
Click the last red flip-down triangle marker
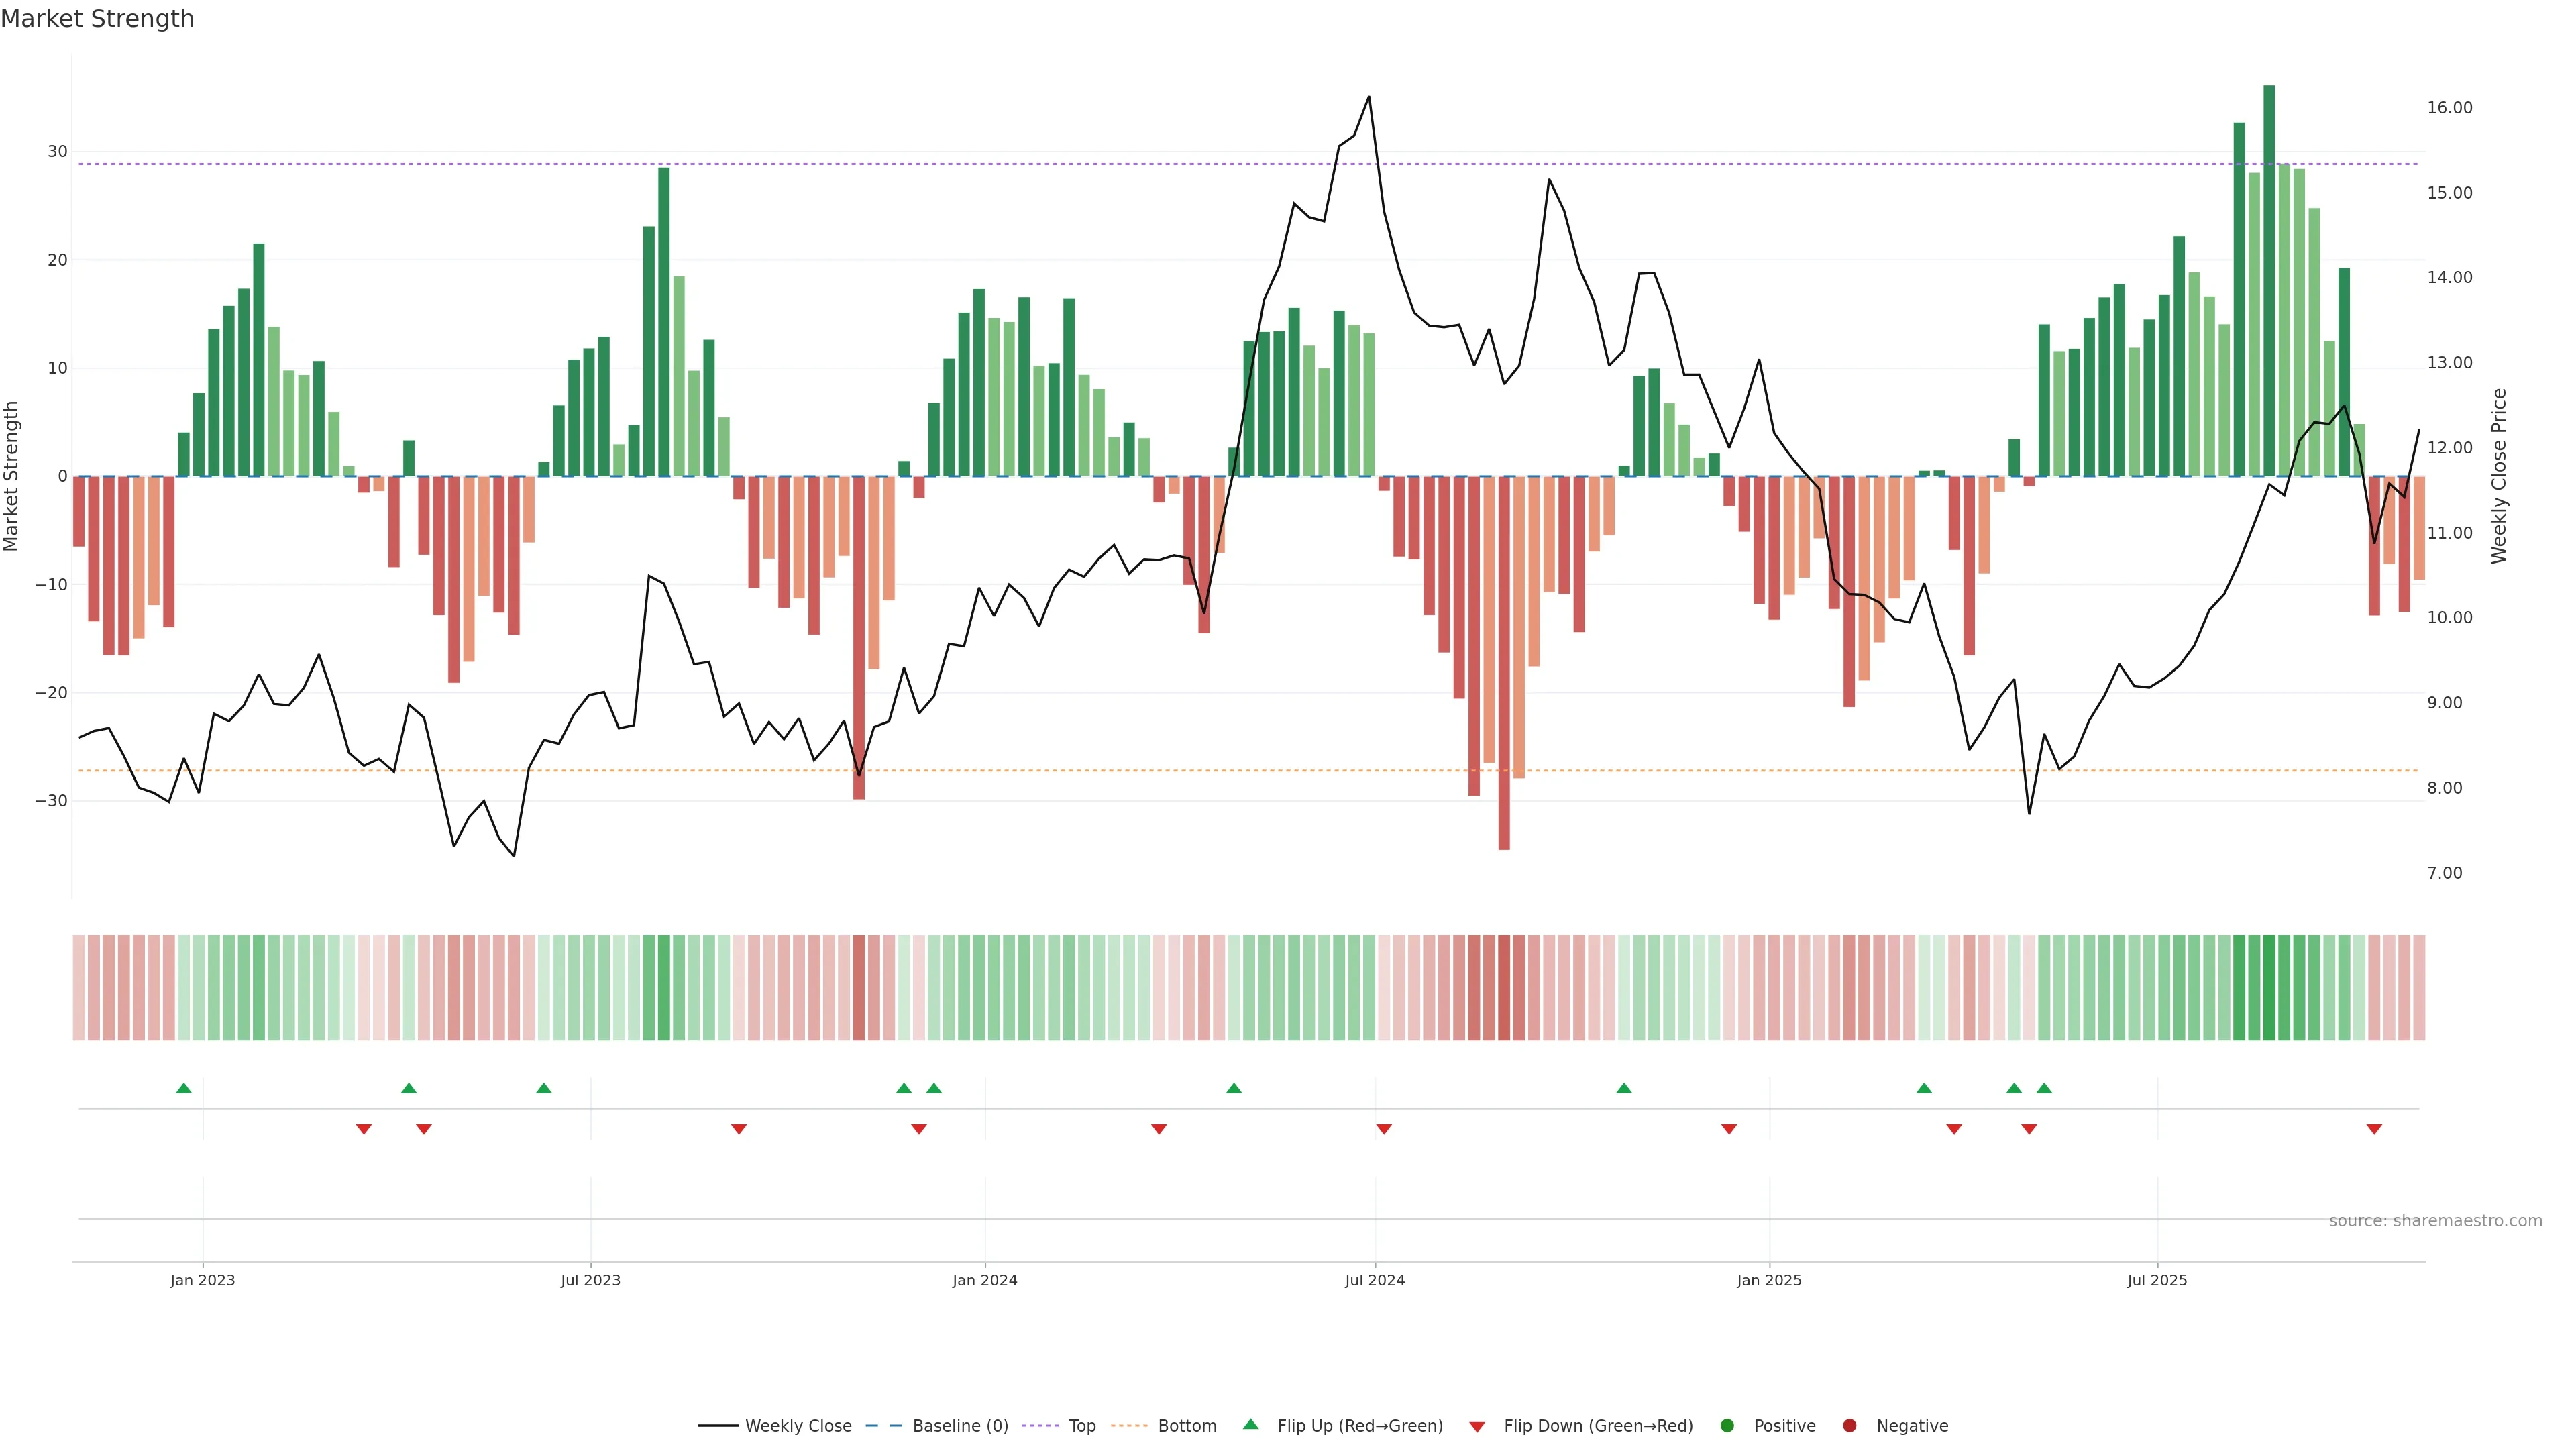[x=2374, y=1129]
